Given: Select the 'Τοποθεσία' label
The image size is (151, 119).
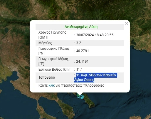Looking at the screenshot, I should tap(47, 77).
